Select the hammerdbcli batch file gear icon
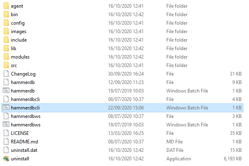249x166 pixels. pyautogui.click(x=6, y=107)
